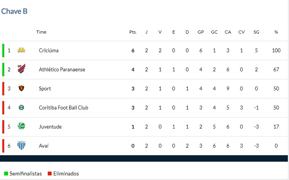Sort by the Pts. column header
Screen dimensions: 289x180
[133, 32]
